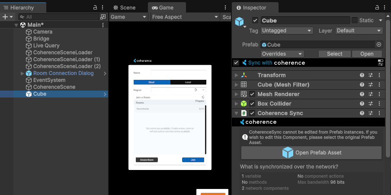The width and height of the screenshot is (391, 195).
Task: Open the Tag dropdown showing Untagged
Action: [x=286, y=31]
